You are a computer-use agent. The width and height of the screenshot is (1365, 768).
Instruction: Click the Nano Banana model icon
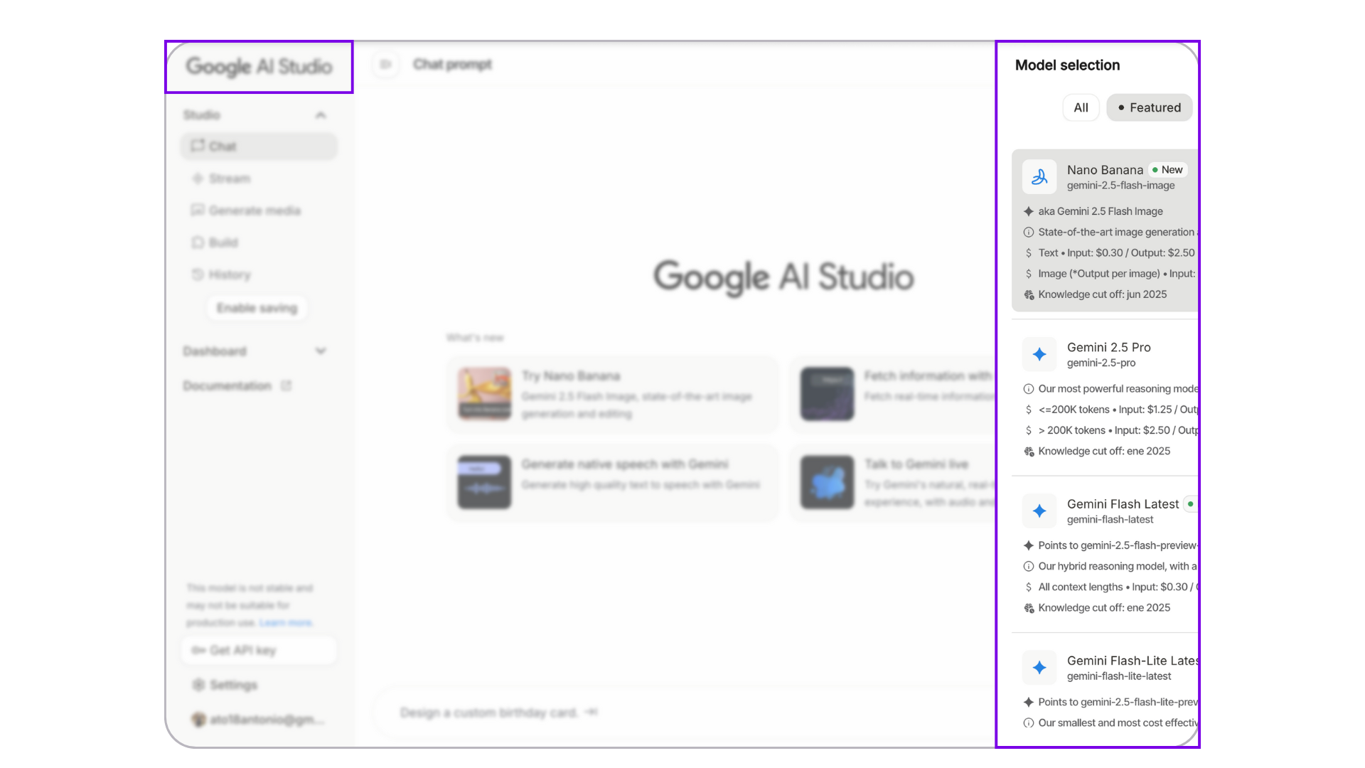click(1039, 177)
